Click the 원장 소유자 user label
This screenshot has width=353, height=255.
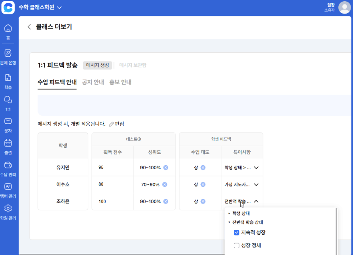329,8
